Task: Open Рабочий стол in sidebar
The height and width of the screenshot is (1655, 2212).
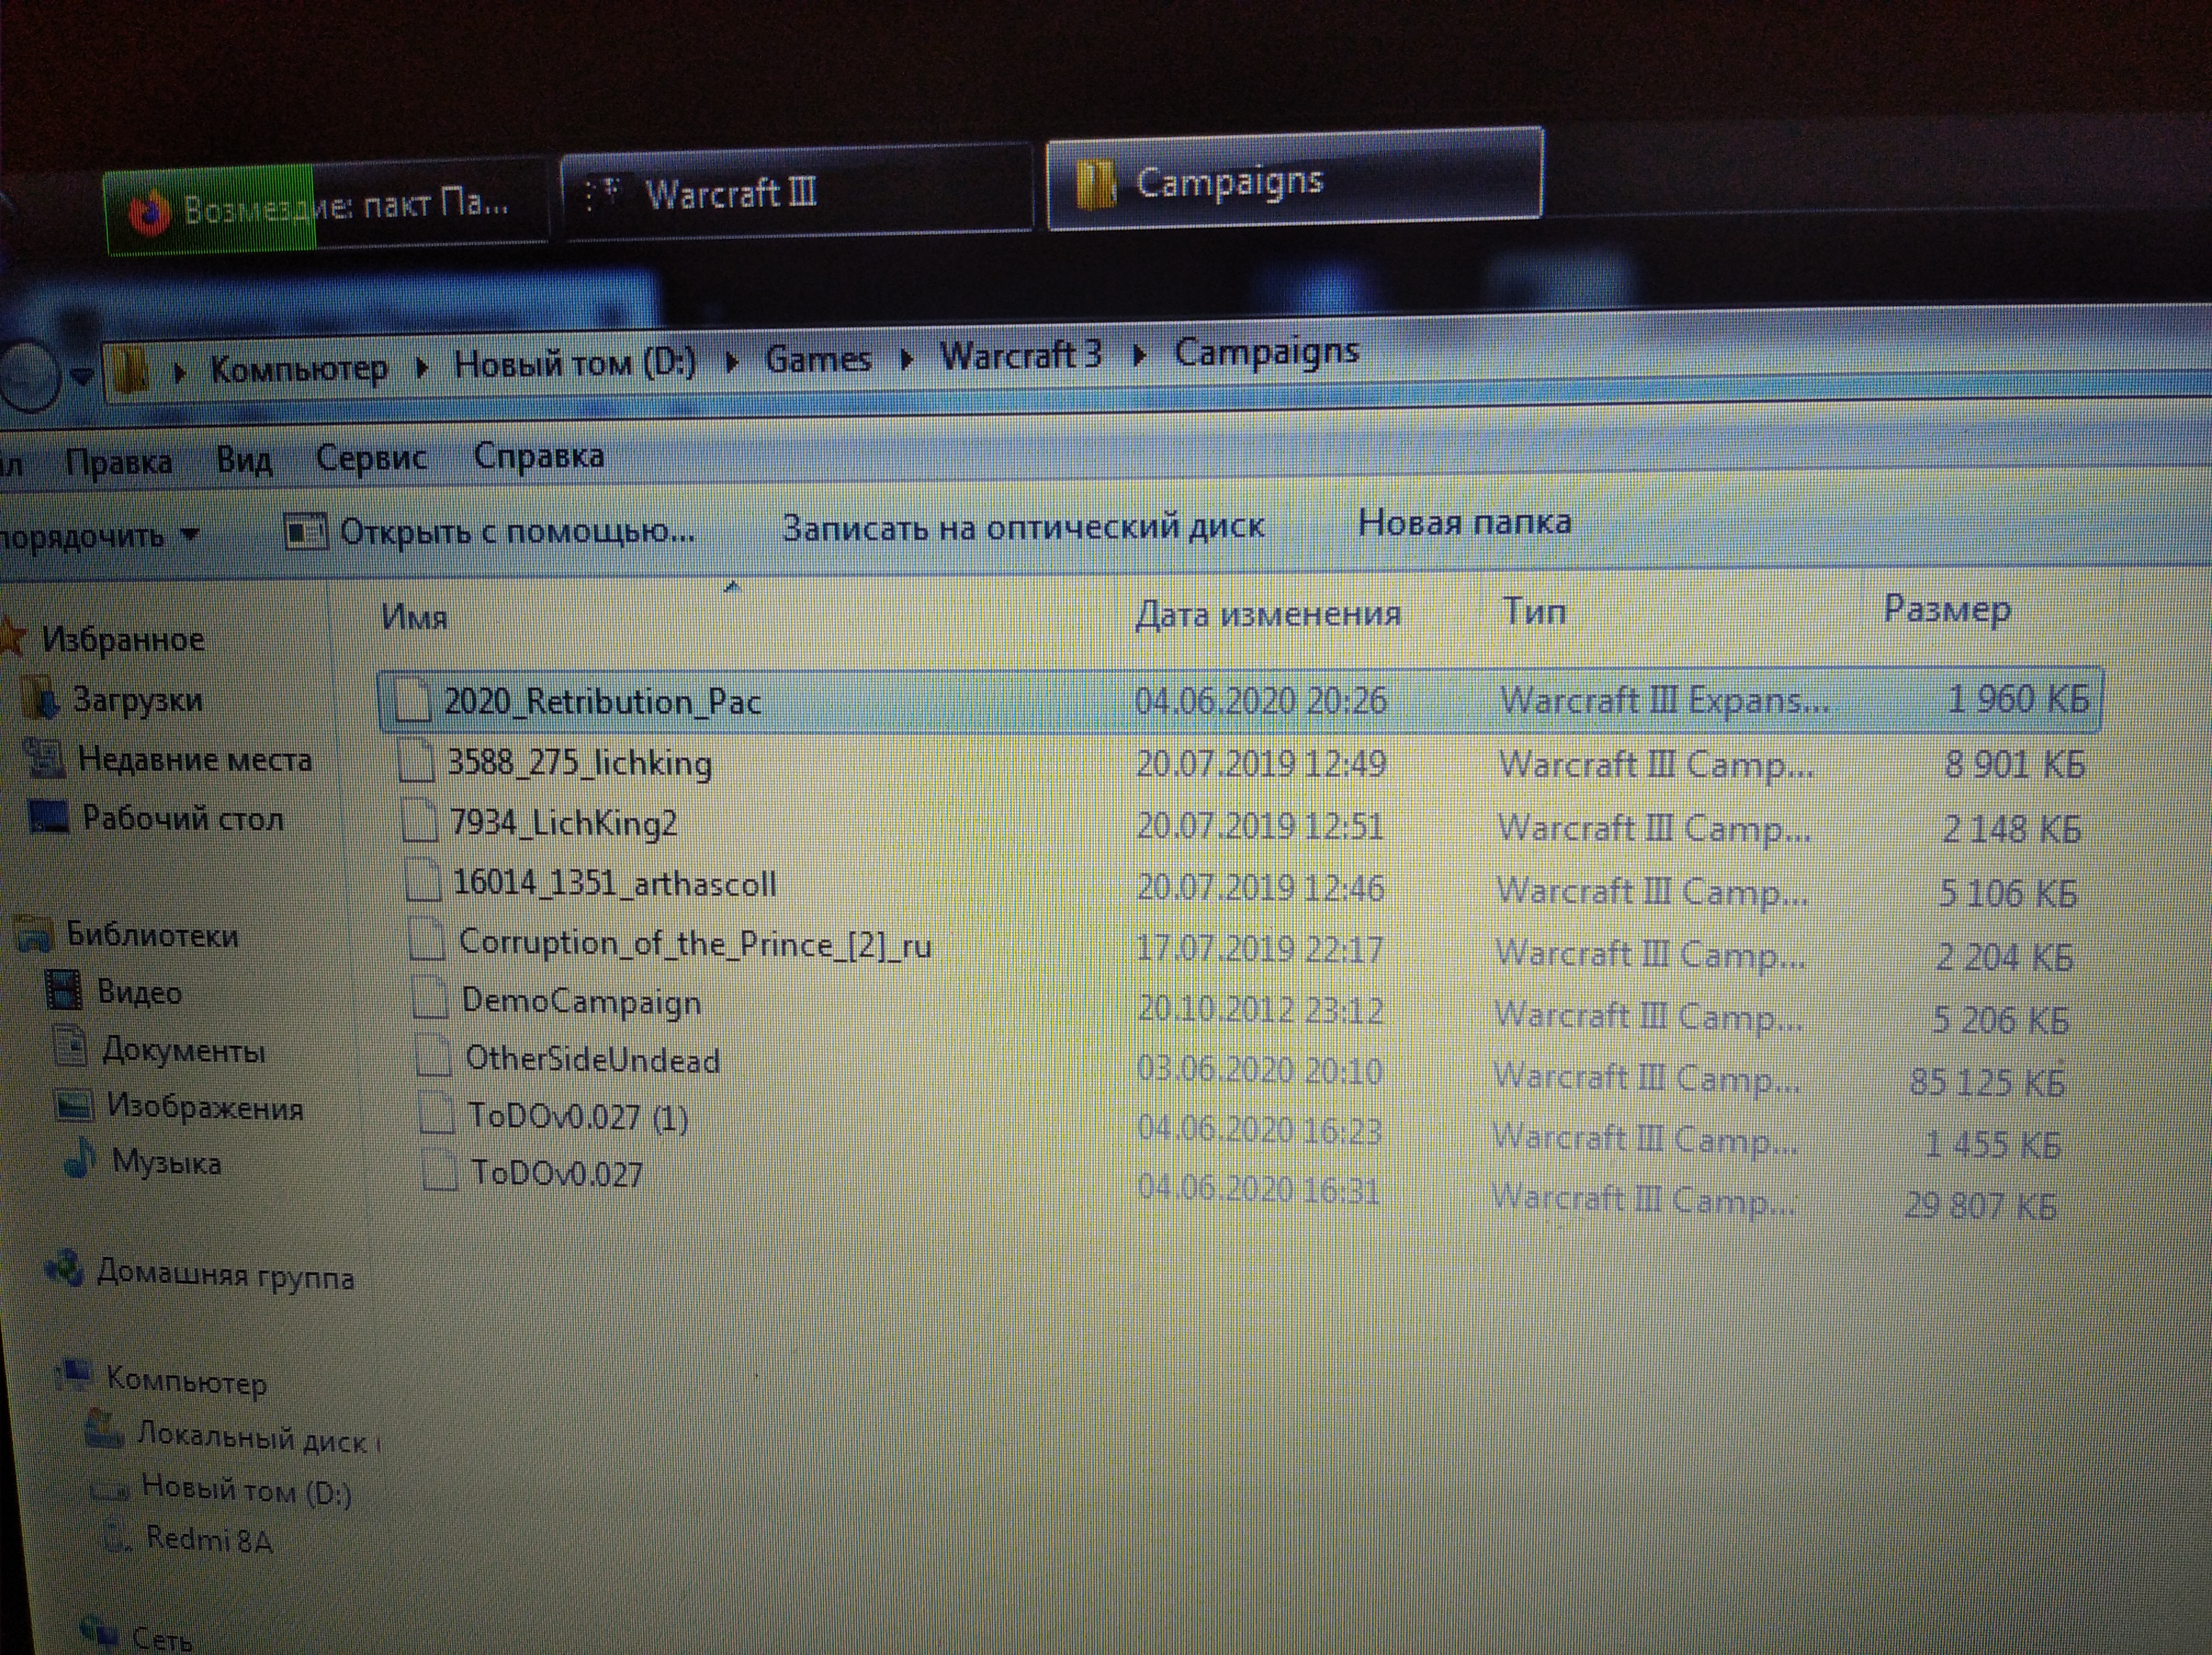Action: click(x=182, y=819)
